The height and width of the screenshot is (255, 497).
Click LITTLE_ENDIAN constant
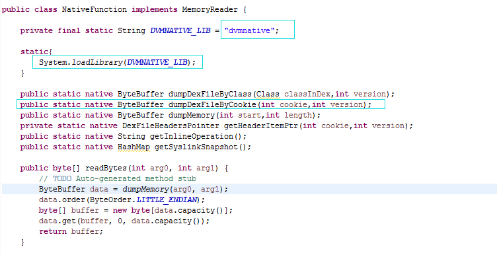pyautogui.click(x=167, y=200)
